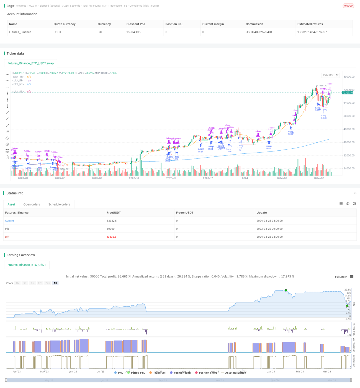
Task: Select the 24h zoom range button
Action: pyautogui.click(x=48, y=283)
